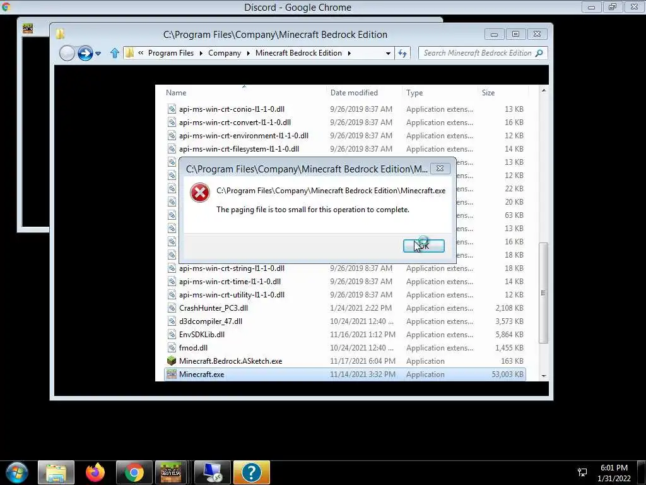Viewport: 646px width, 485px height.
Task: Open the Windows Start button
Action: [x=17, y=472]
